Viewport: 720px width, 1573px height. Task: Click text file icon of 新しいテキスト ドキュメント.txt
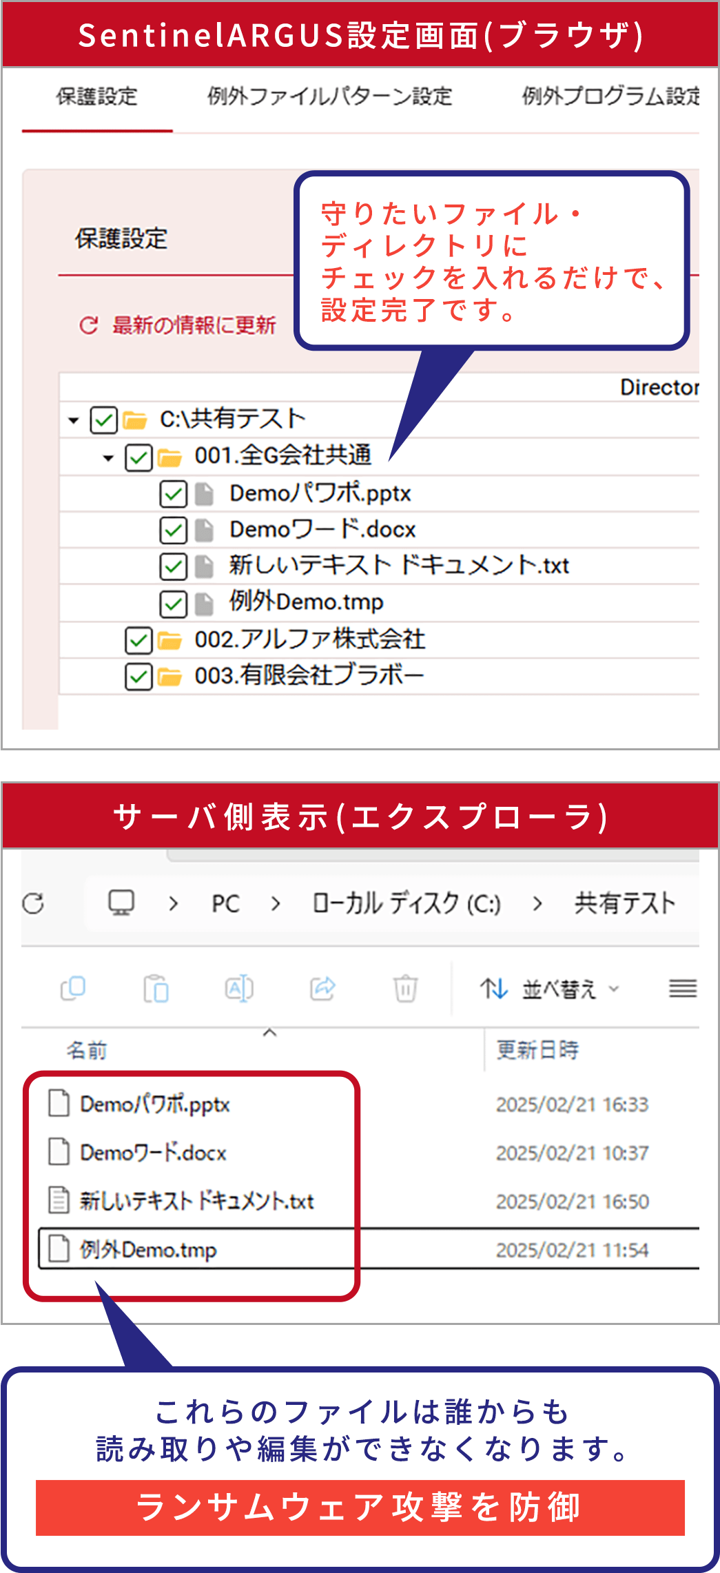click(x=59, y=1200)
